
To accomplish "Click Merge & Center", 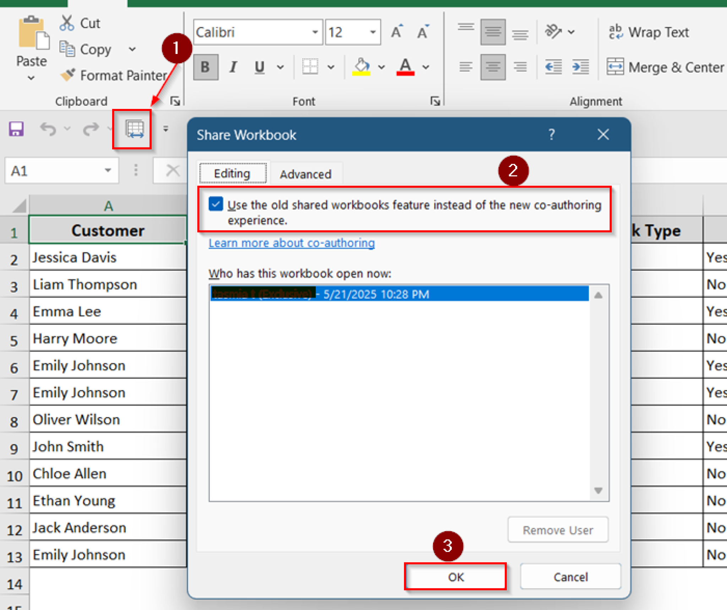I will pos(662,67).
